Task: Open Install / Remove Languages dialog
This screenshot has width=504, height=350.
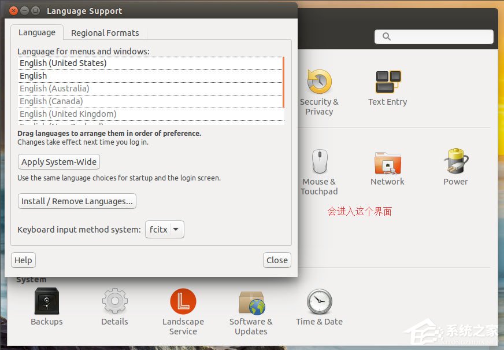Action: click(76, 201)
